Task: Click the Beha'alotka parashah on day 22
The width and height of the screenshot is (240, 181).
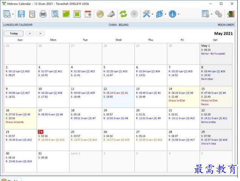Action: [208, 122]
